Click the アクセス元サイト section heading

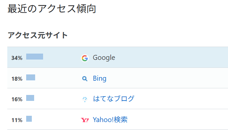(37, 35)
